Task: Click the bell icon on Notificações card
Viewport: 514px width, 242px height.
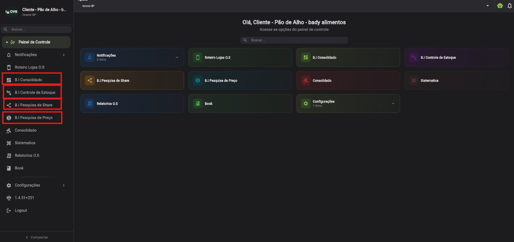Action: 90,57
